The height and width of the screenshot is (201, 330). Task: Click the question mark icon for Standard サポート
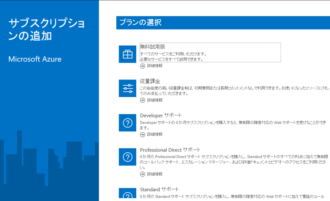(128, 193)
